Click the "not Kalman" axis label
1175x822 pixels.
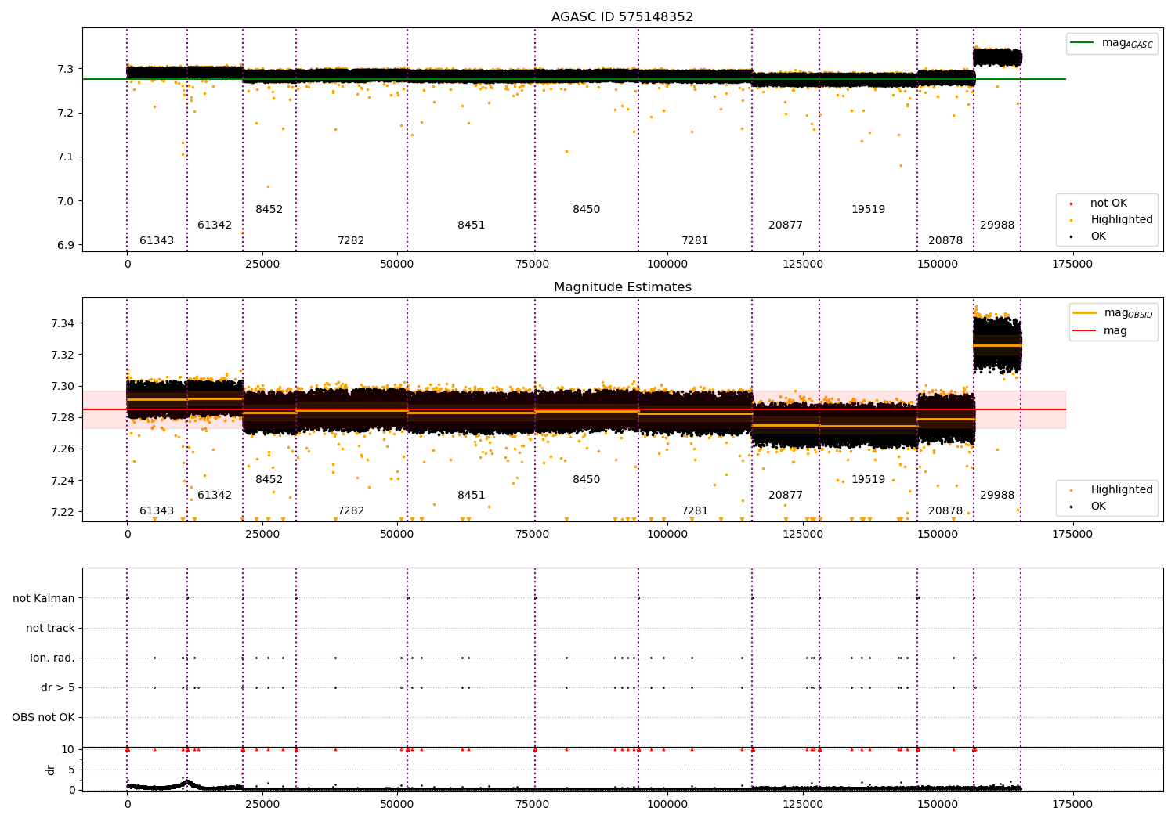[x=44, y=599]
